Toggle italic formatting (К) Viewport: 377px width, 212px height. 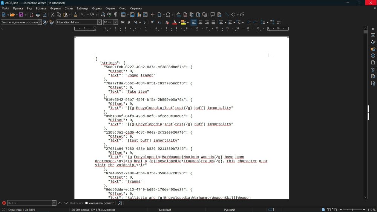click(129, 22)
